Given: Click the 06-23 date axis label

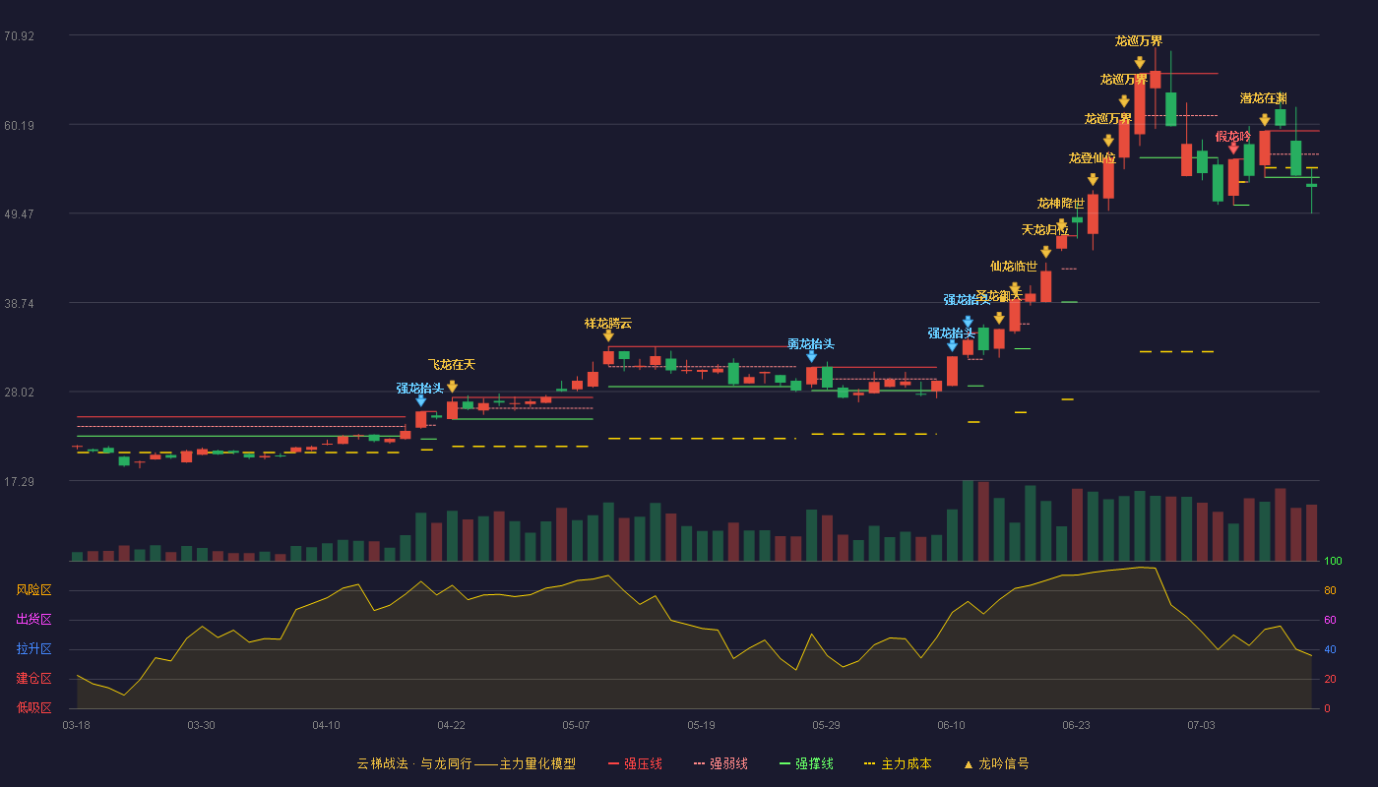Looking at the screenshot, I should point(1076,725).
